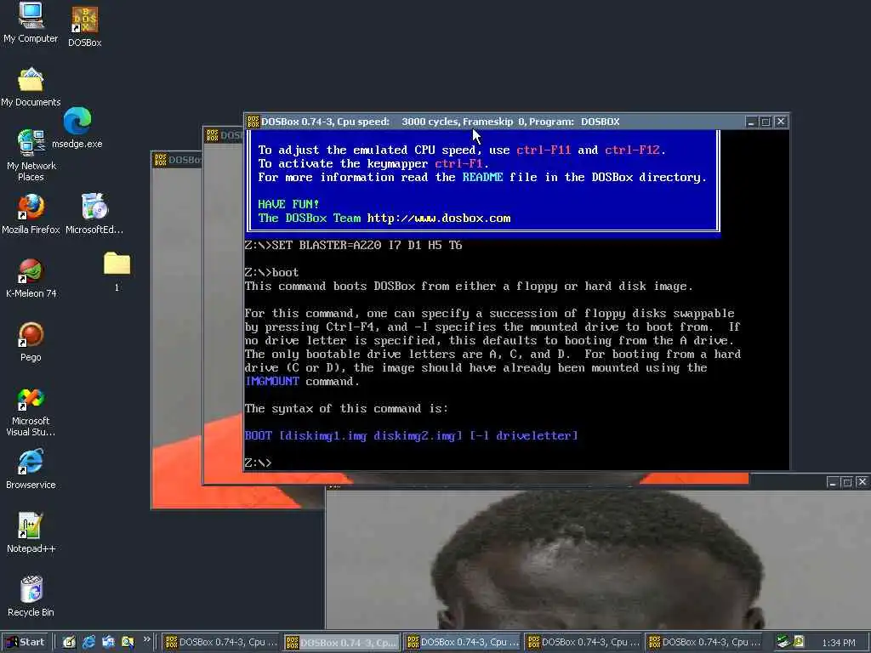Image resolution: width=871 pixels, height=653 pixels.
Task: Click the HAVE FUN! text
Action: 289,204
